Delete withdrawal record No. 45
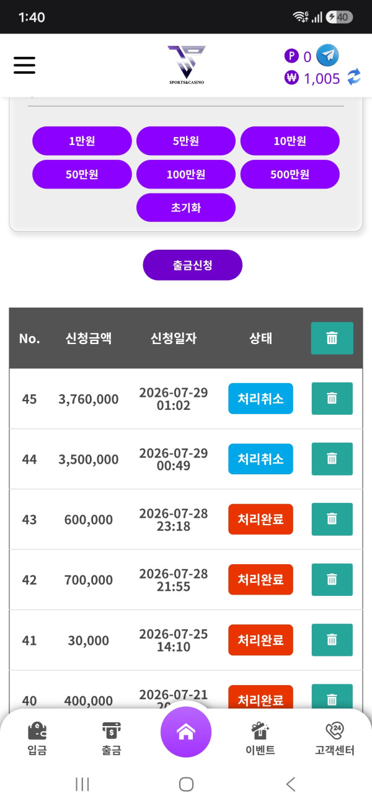 [x=332, y=399]
